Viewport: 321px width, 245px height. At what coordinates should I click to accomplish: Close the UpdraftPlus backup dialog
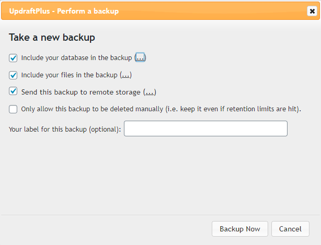312,11
